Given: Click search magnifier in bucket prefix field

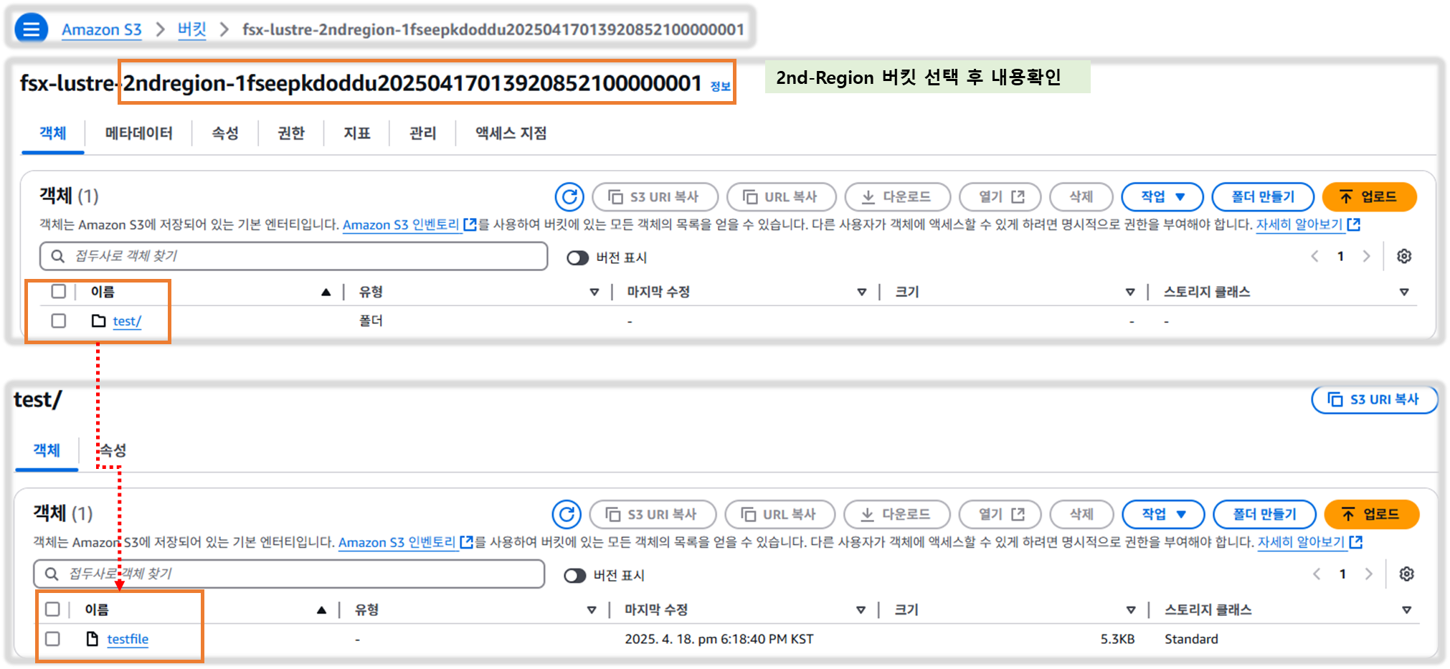Looking at the screenshot, I should tap(58, 256).
